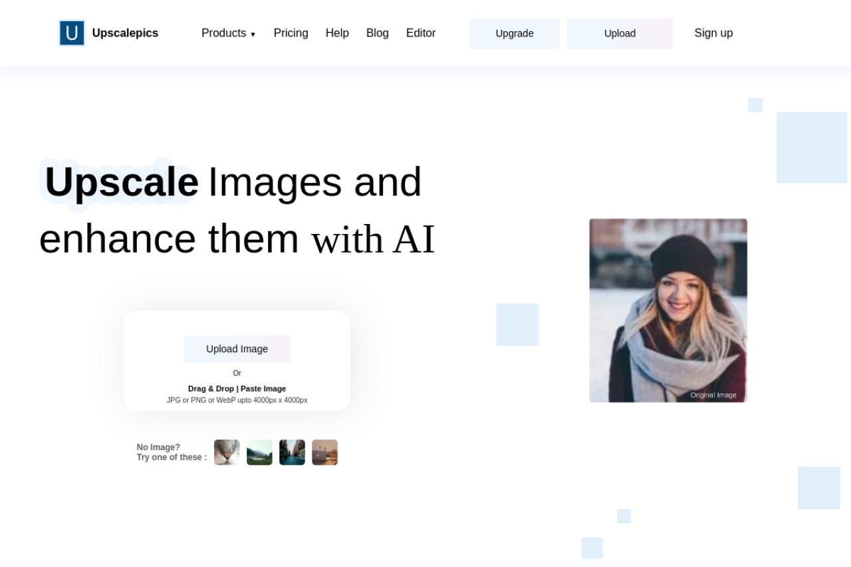Try the cat nose sample image

coord(227,453)
